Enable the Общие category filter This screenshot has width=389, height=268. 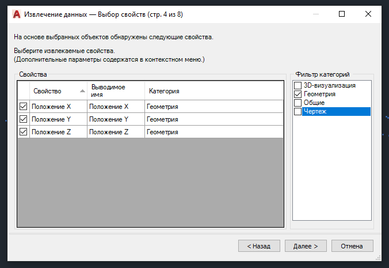click(x=298, y=103)
